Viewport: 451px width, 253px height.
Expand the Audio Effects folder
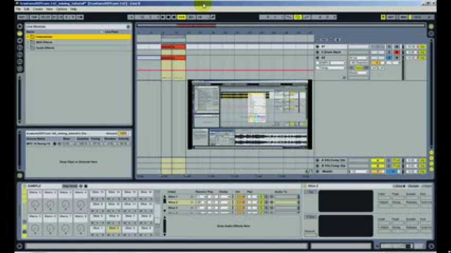pyautogui.click(x=28, y=48)
